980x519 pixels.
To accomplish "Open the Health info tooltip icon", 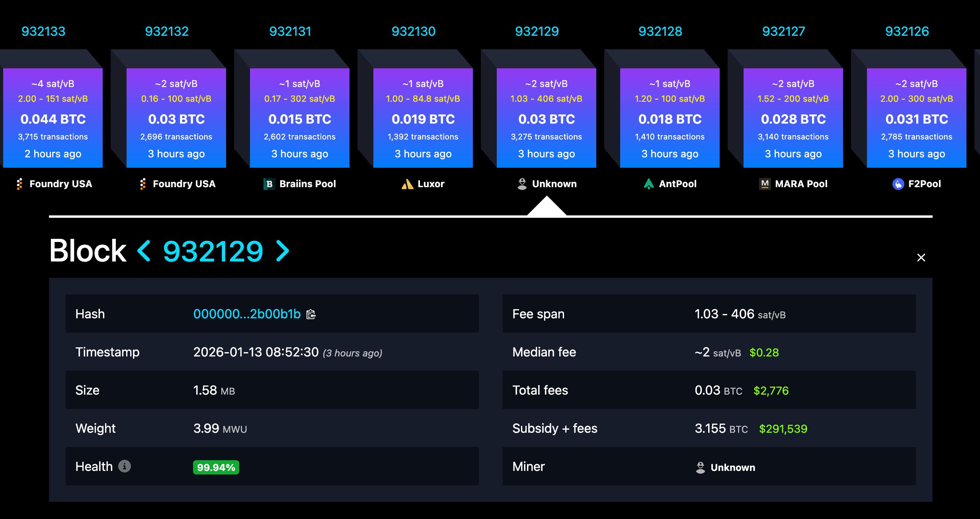I will click(x=125, y=467).
